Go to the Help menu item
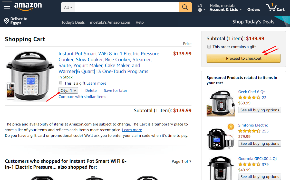290x180 pixels. (x=140, y=22)
